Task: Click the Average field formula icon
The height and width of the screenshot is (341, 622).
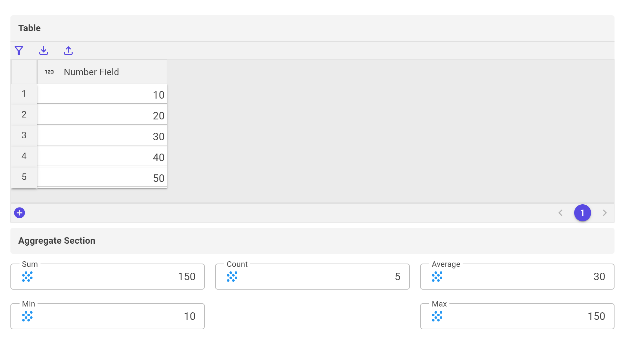Action: click(x=437, y=277)
